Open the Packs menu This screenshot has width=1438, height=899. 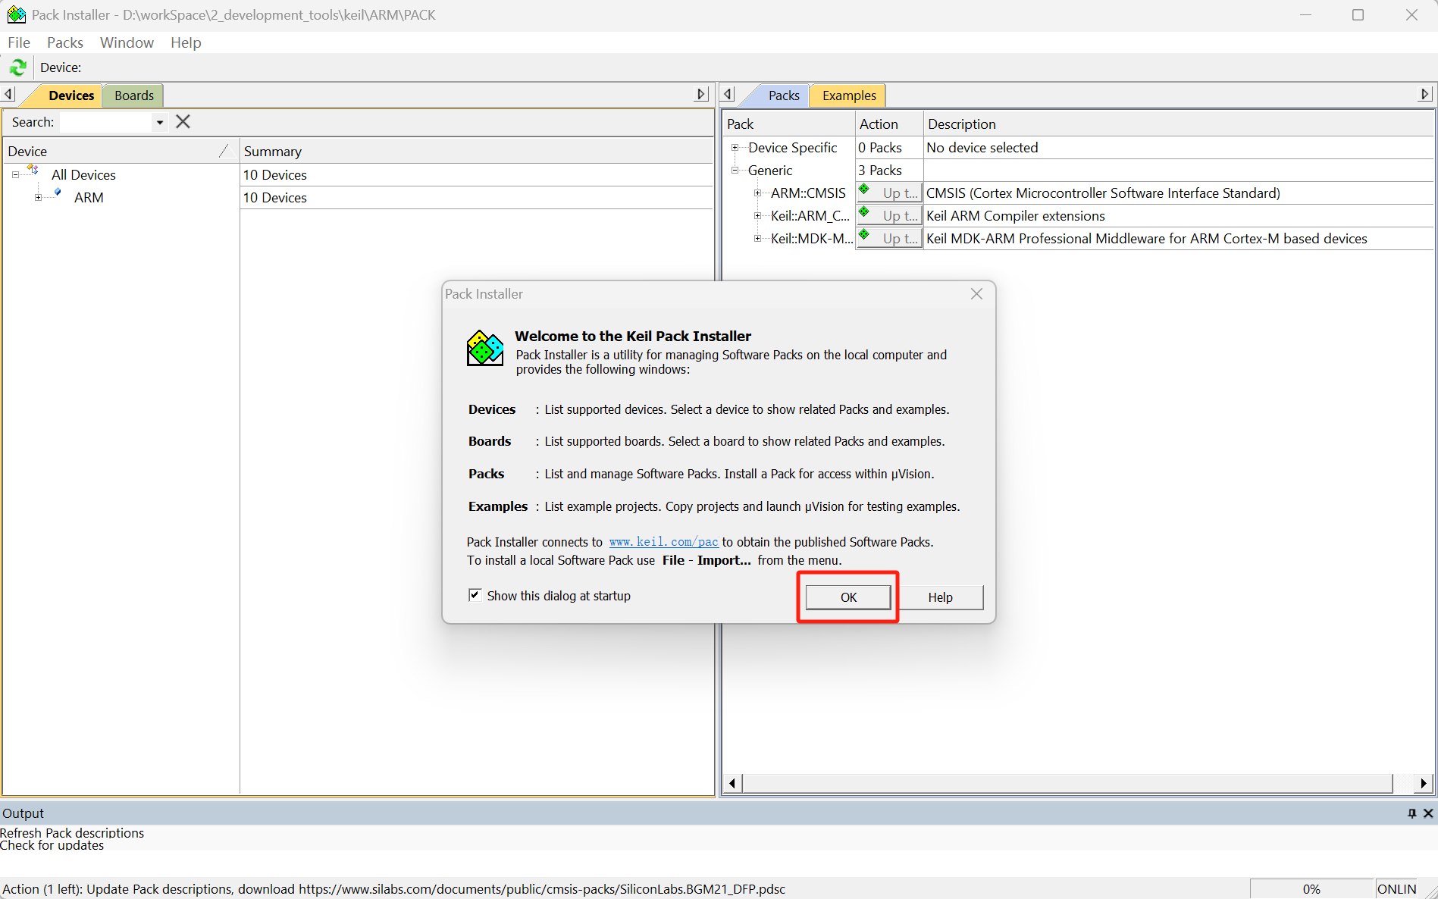64,42
